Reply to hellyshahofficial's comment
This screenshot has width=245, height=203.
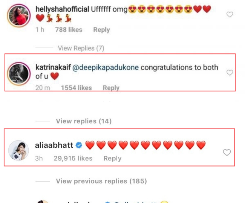(101, 30)
